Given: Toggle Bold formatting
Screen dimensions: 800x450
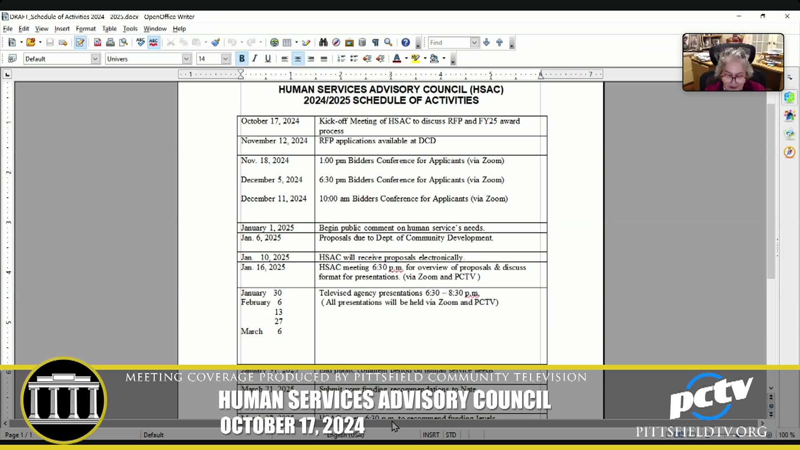Looking at the screenshot, I should coord(242,59).
